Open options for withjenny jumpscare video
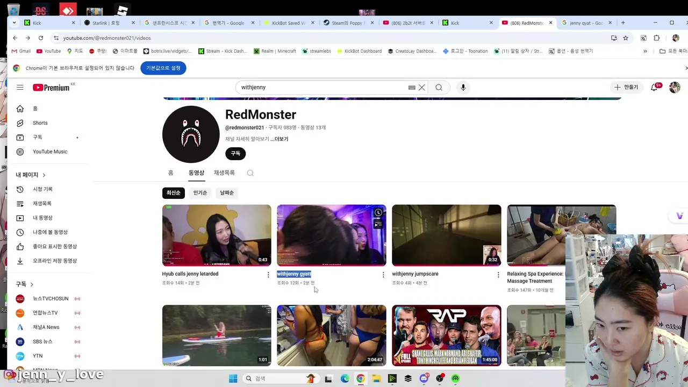This screenshot has height=387, width=688. tap(498, 275)
